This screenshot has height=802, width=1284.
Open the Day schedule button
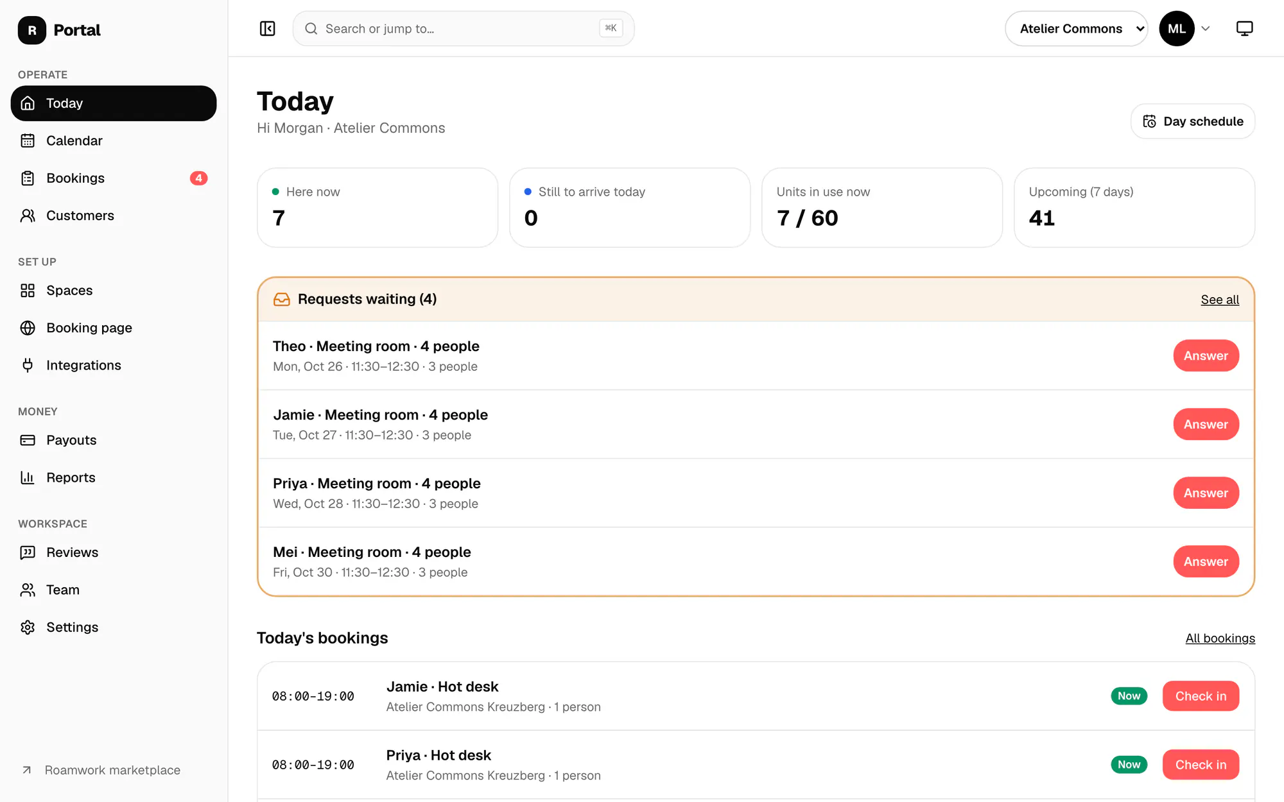click(x=1193, y=121)
